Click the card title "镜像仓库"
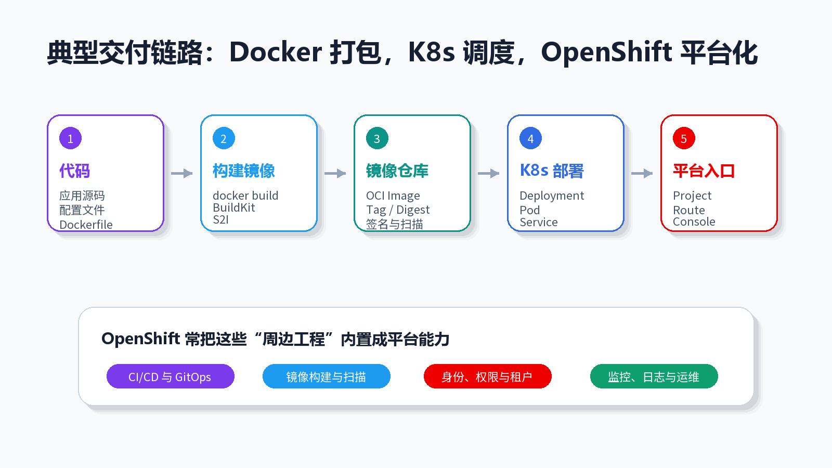This screenshot has height=468, width=832. pos(397,171)
